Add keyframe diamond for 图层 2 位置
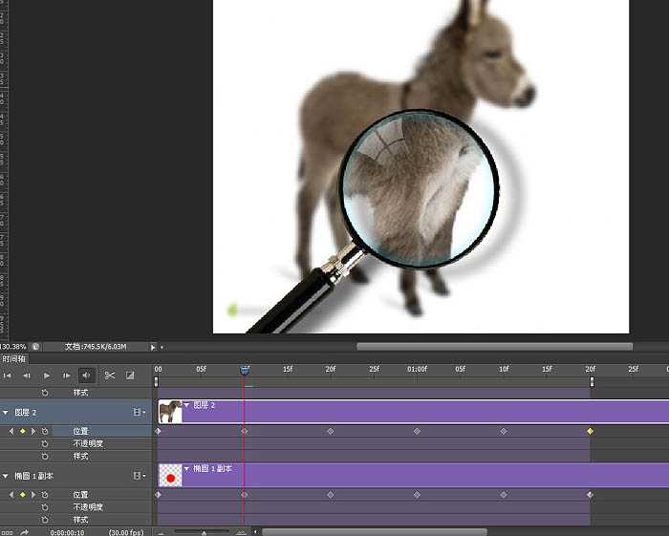 (22, 432)
